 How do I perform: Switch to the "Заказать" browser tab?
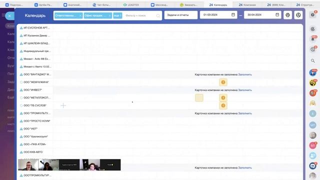point(188,4)
